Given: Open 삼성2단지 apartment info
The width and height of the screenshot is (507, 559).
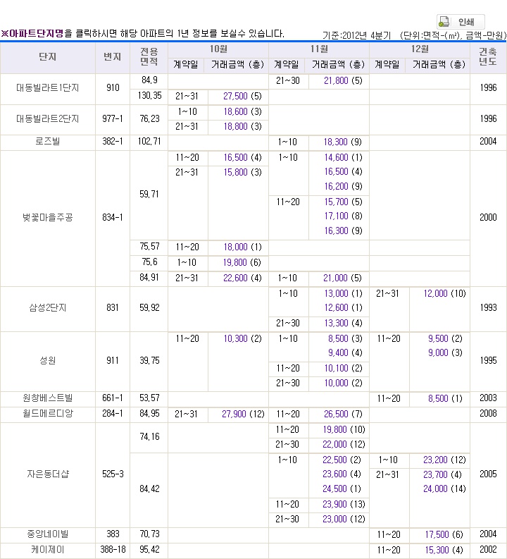Looking at the screenshot, I should point(48,307).
